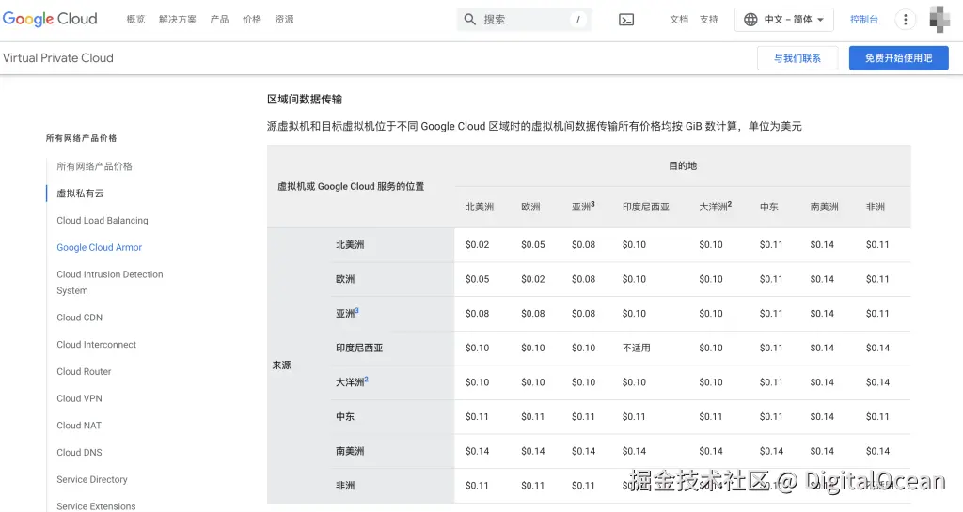The width and height of the screenshot is (963, 512).
Task: Click the 非洲 column header
Action: (876, 208)
